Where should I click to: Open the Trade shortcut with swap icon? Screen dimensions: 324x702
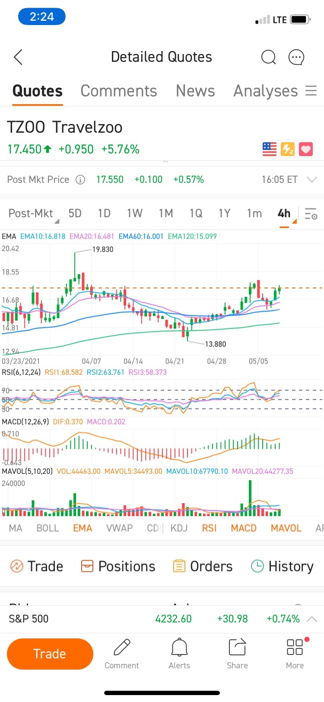[x=36, y=566]
